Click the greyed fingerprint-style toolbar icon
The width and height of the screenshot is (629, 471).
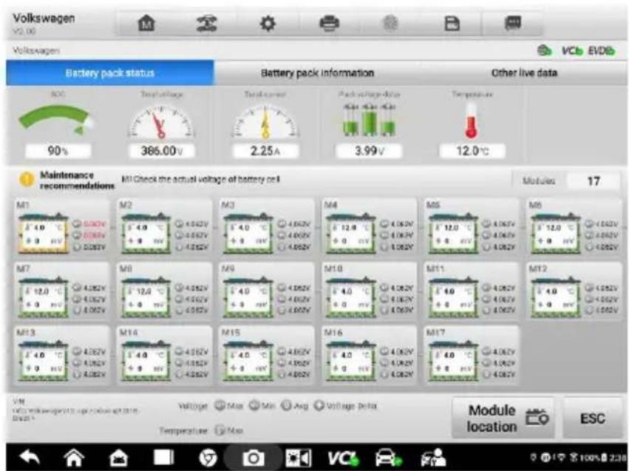(390, 23)
